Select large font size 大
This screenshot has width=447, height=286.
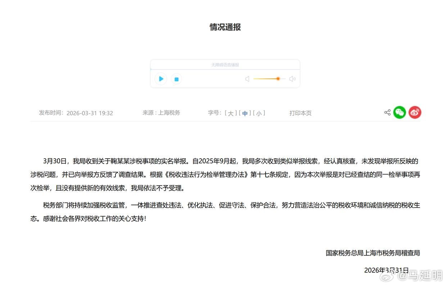coord(231,113)
